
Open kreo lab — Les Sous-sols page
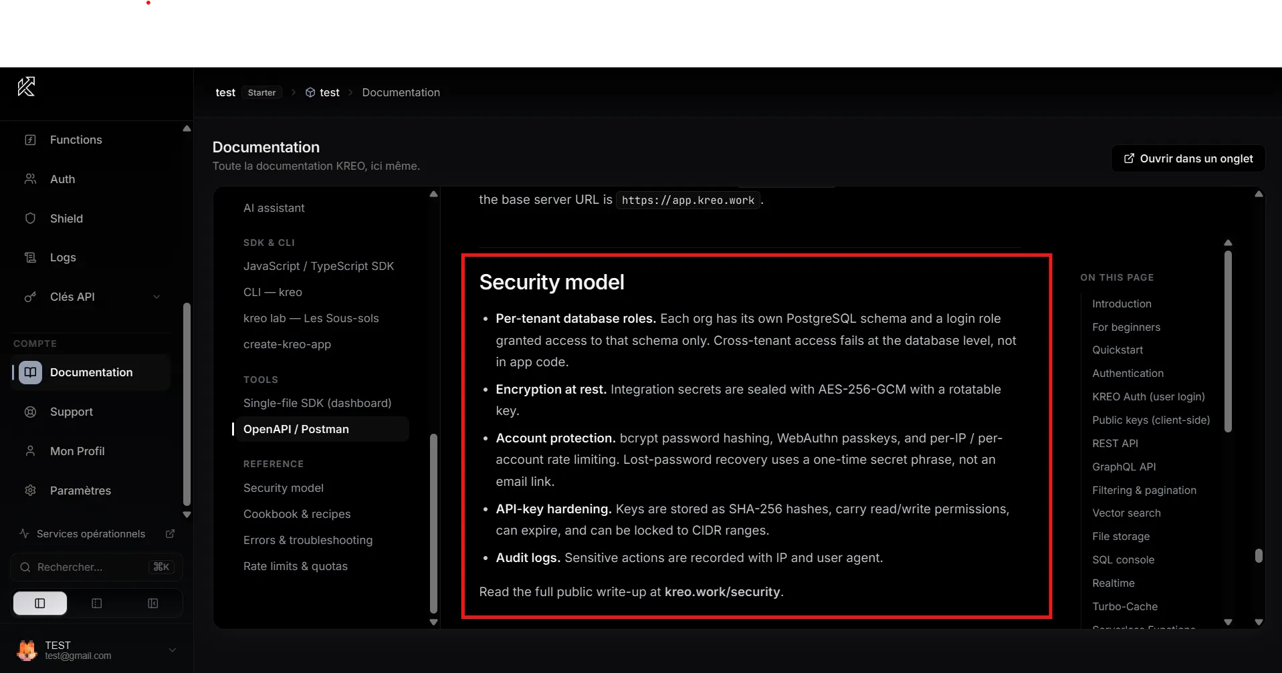(311, 318)
